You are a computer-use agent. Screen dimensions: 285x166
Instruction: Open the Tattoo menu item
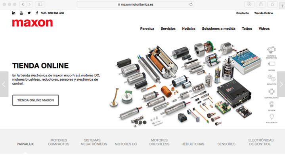pos(247,28)
